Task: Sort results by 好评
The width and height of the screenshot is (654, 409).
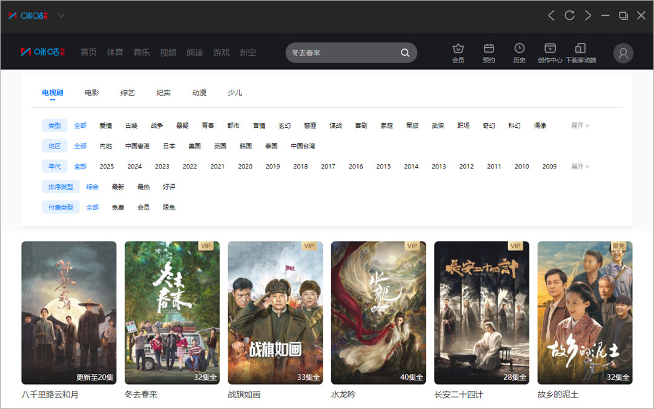Action: pyautogui.click(x=169, y=187)
